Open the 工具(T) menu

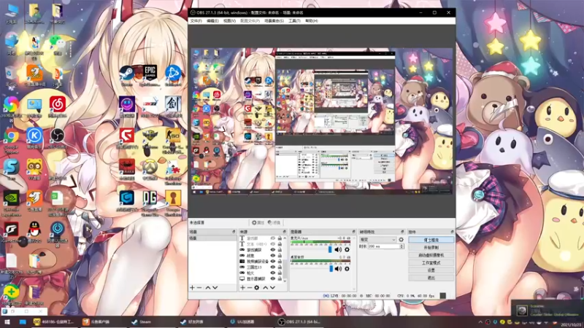[294, 21]
